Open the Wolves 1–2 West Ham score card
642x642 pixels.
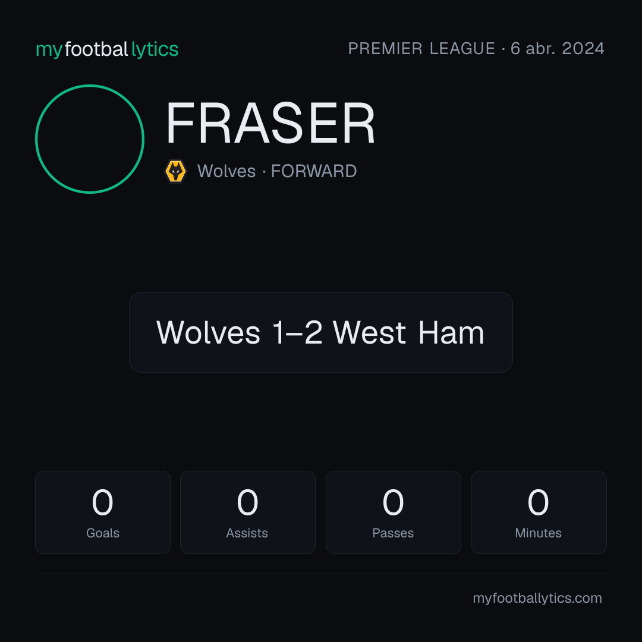(x=321, y=332)
